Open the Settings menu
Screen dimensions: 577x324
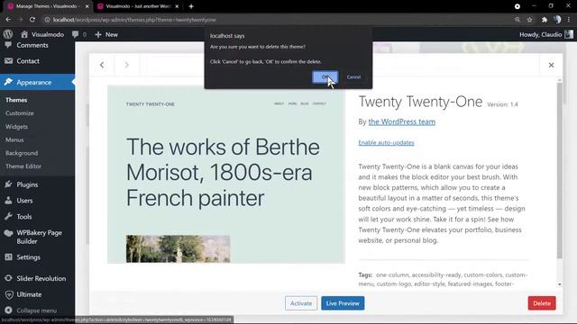(x=28, y=257)
